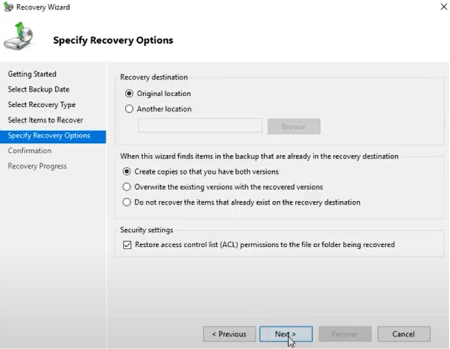Click the Recovery Wizard title bar icon

point(8,7)
